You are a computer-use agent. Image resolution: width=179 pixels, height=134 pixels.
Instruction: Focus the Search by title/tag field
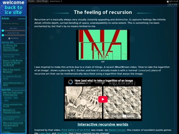[13, 24]
